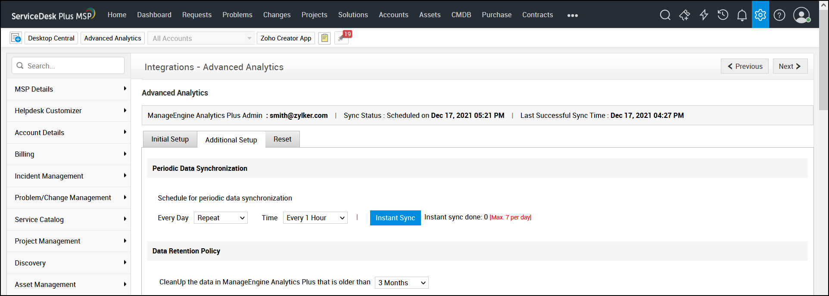The height and width of the screenshot is (296, 829).
Task: Expand Helpdesk Customizer section
Action: [69, 111]
